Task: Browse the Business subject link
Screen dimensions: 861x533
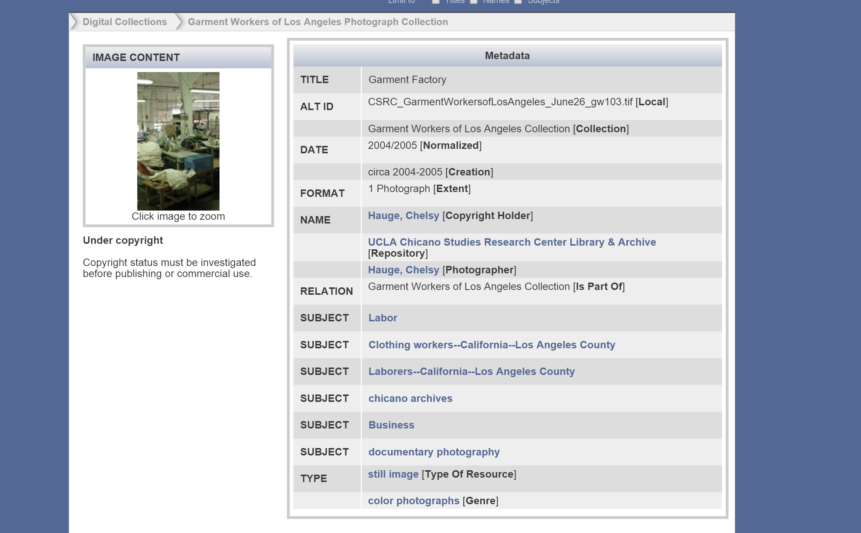Action: 391,425
